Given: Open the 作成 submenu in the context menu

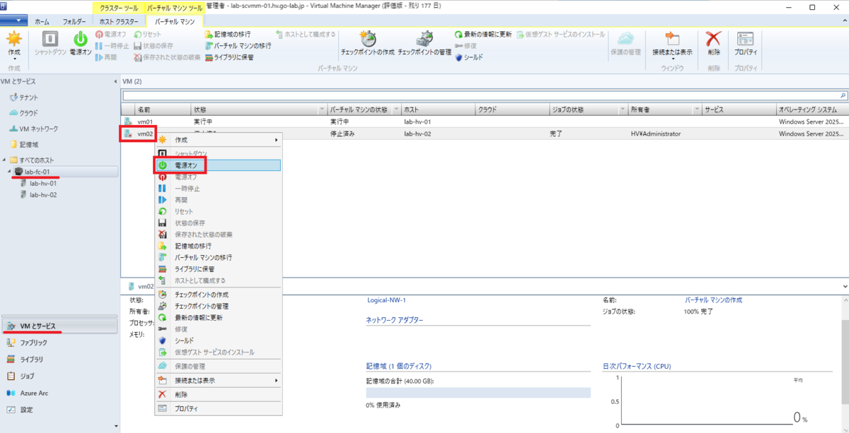Looking at the screenshot, I should coord(219,140).
